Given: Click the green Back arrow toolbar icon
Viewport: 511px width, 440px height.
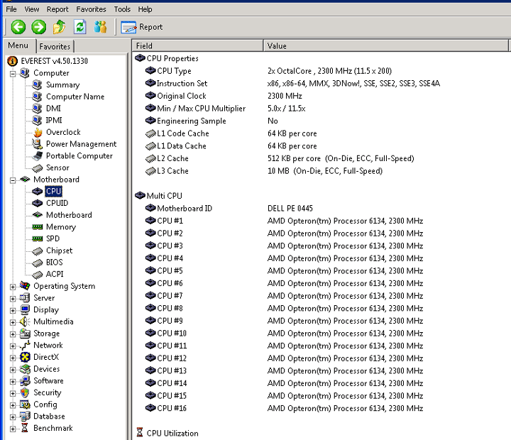Looking at the screenshot, I should [18, 27].
